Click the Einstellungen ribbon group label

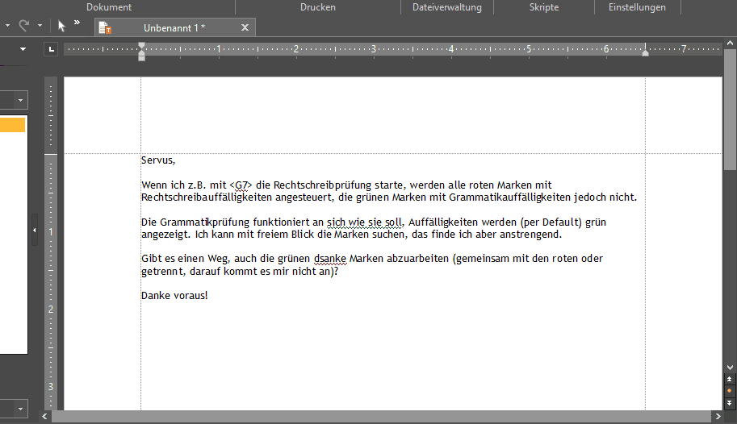637,7
